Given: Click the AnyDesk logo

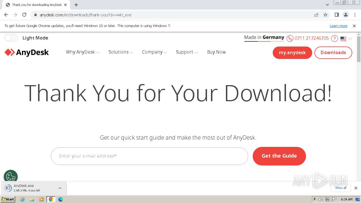Looking at the screenshot, I should click(27, 52).
